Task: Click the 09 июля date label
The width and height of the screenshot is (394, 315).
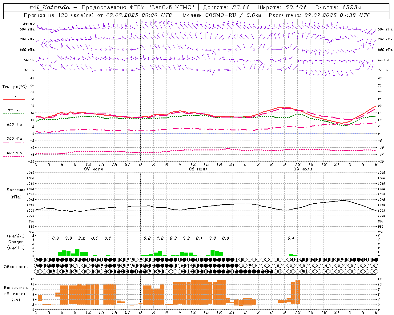Action: (303, 169)
